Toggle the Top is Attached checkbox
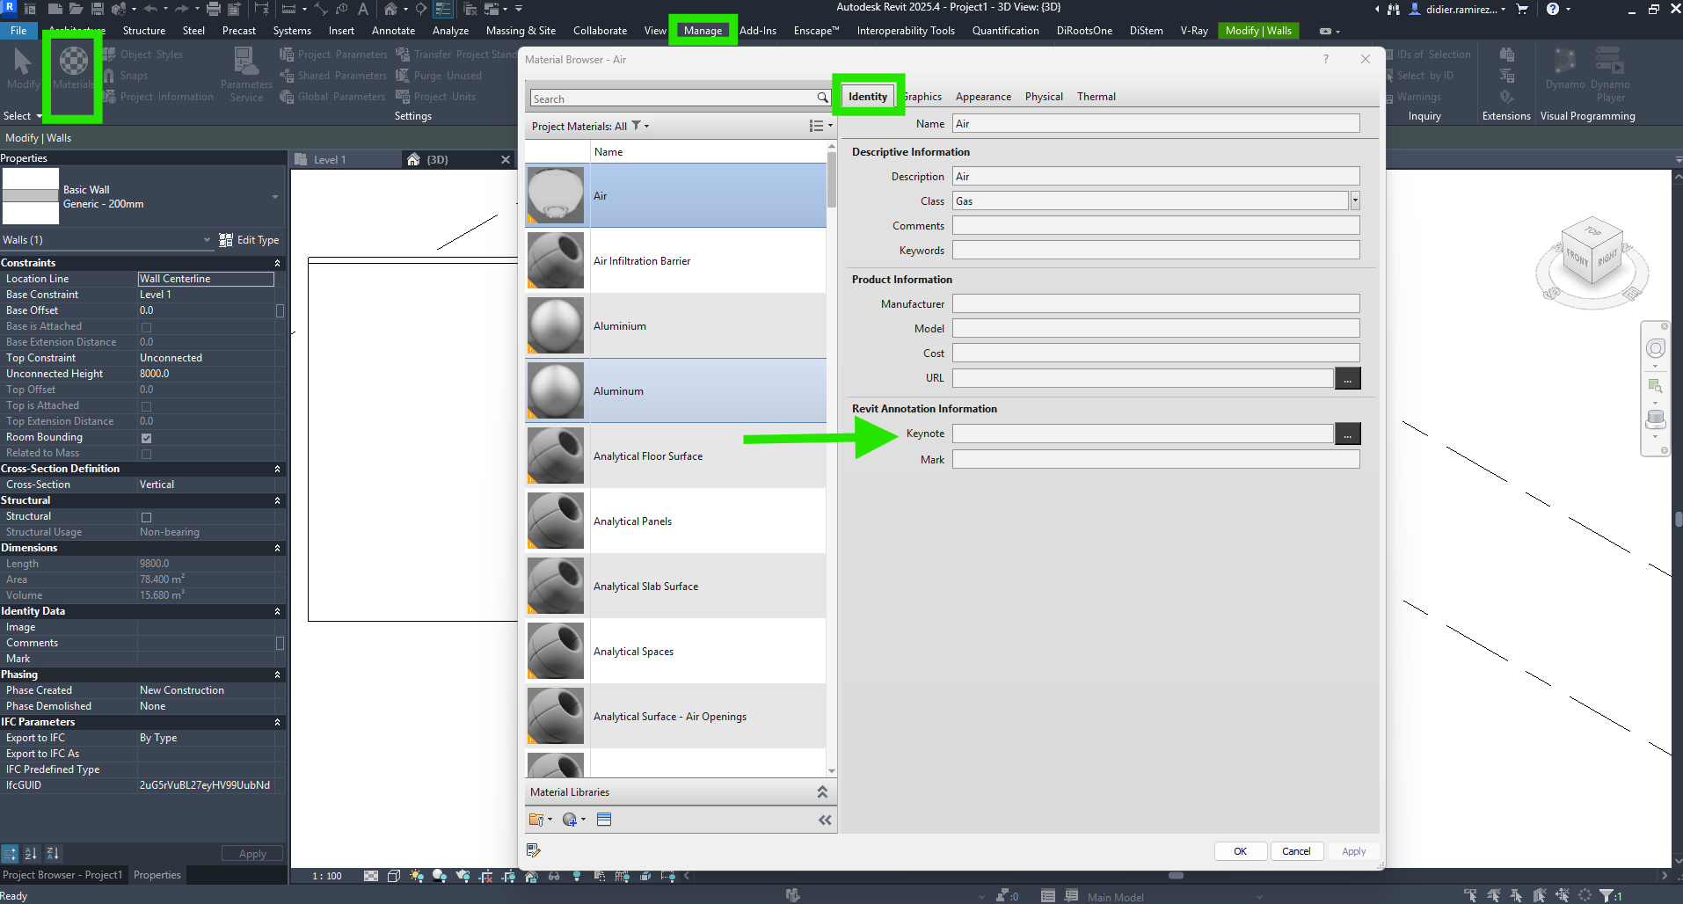 tap(146, 406)
